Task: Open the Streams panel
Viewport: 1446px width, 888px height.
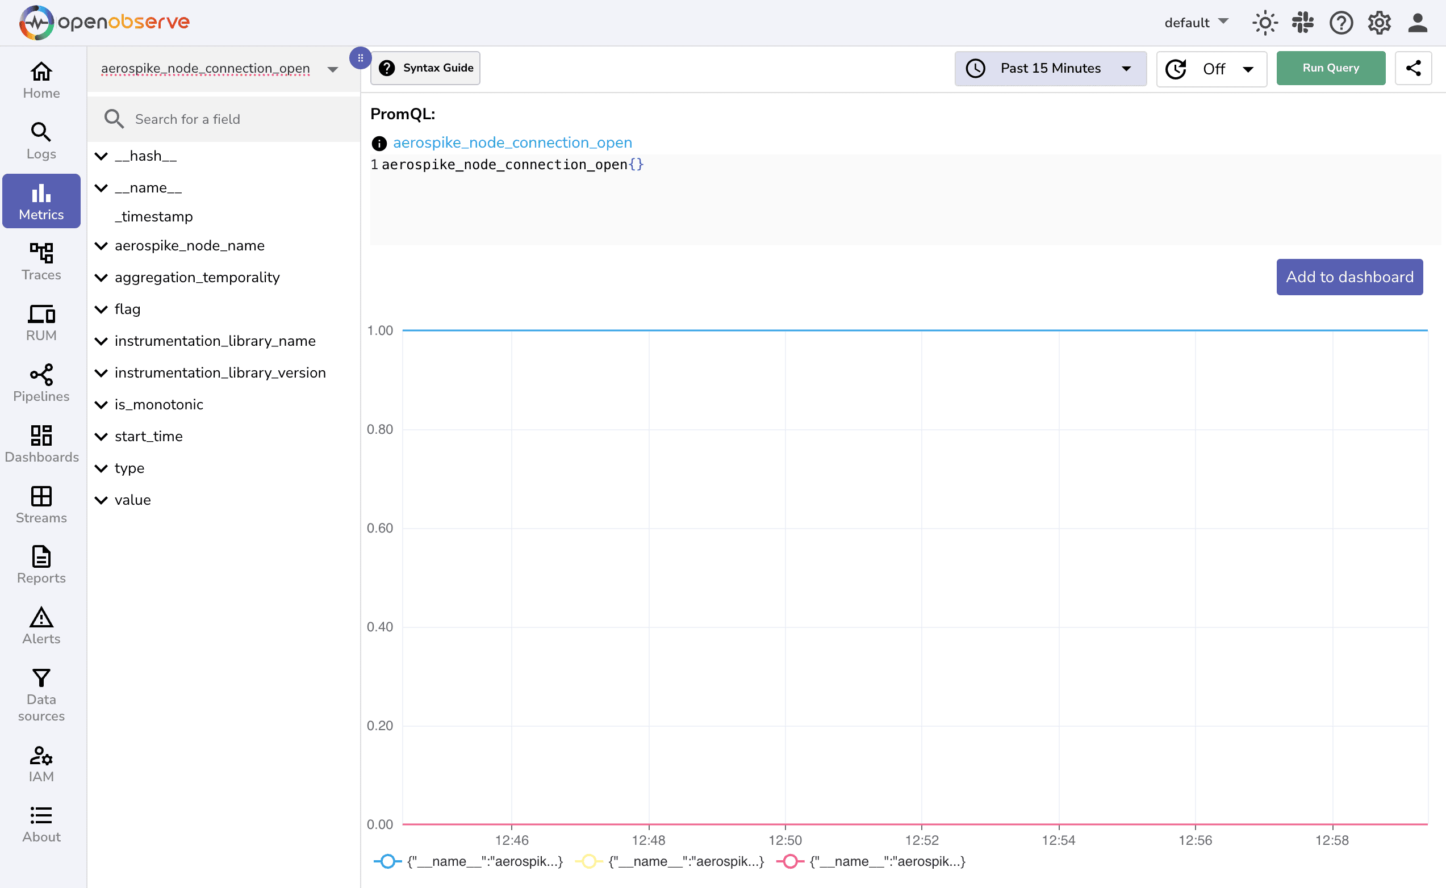Action: (40, 504)
